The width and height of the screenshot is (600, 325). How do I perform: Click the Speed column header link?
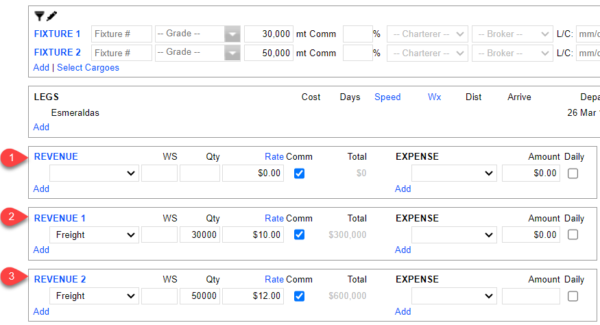387,97
